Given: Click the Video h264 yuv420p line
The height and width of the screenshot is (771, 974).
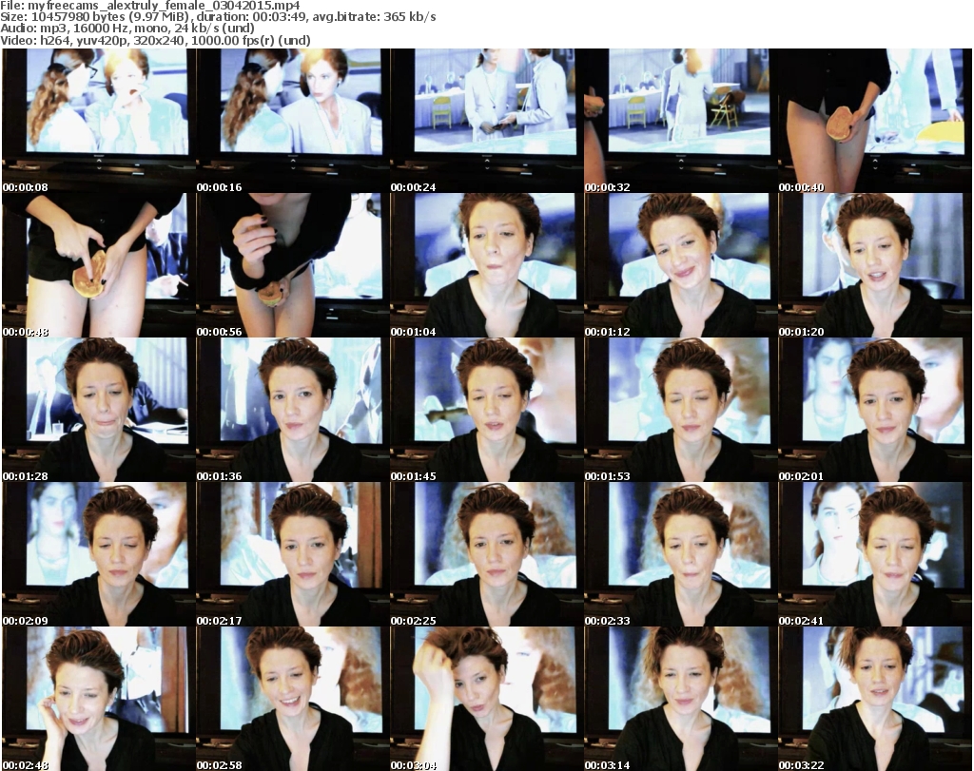Looking at the screenshot, I should (155, 40).
